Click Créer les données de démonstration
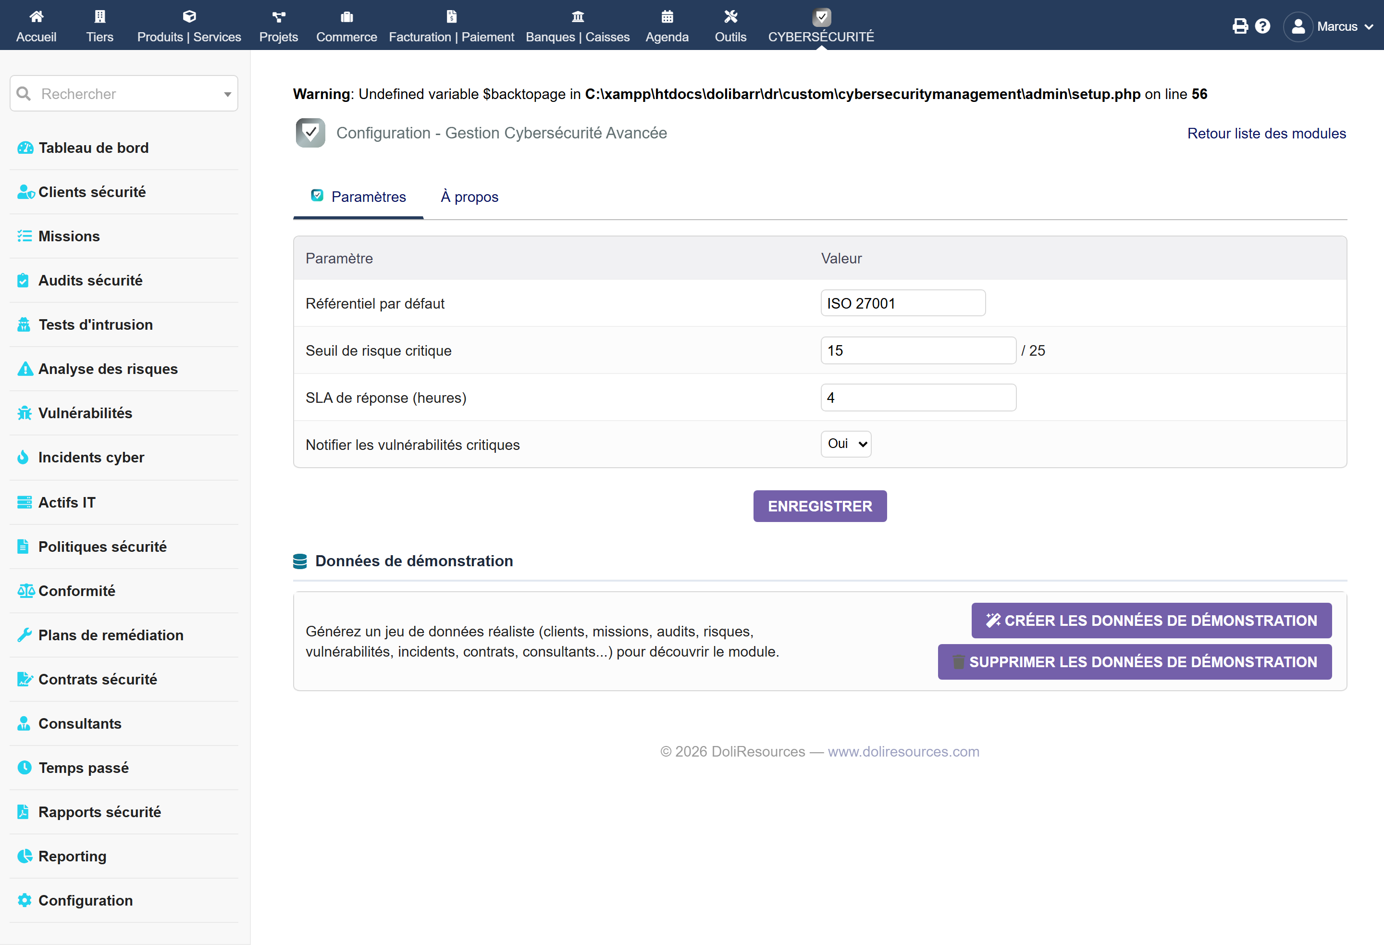 pos(1152,620)
